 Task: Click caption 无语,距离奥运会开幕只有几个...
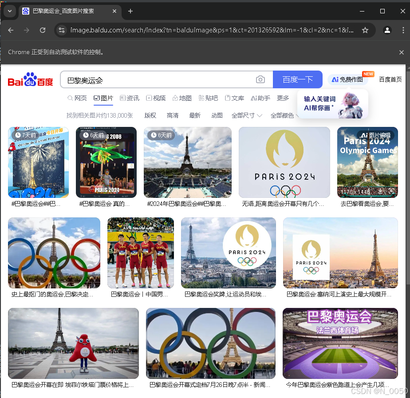tap(283, 204)
